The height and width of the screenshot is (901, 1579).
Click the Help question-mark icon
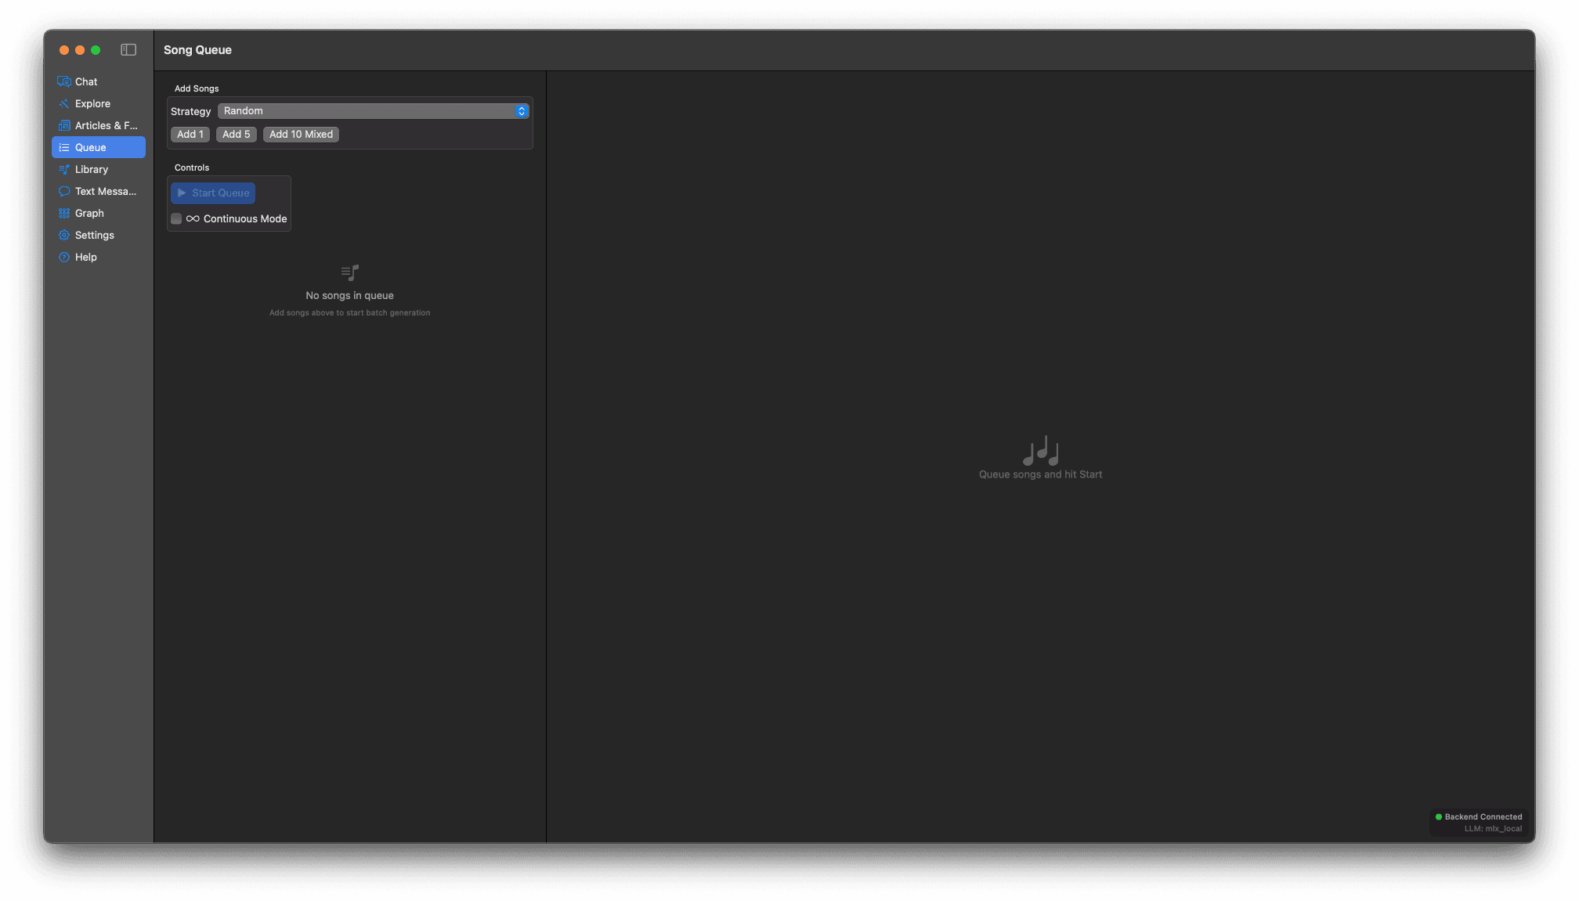pyautogui.click(x=64, y=257)
